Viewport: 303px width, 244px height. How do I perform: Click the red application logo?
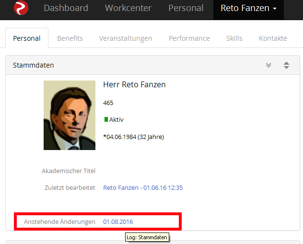click(21, 8)
